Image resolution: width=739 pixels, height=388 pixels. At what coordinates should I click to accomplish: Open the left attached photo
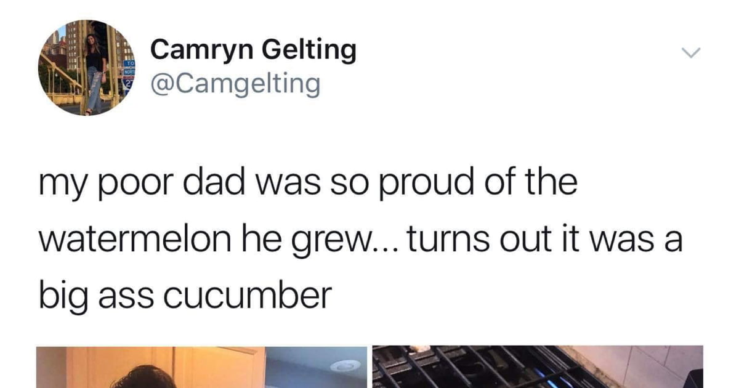[201, 367]
